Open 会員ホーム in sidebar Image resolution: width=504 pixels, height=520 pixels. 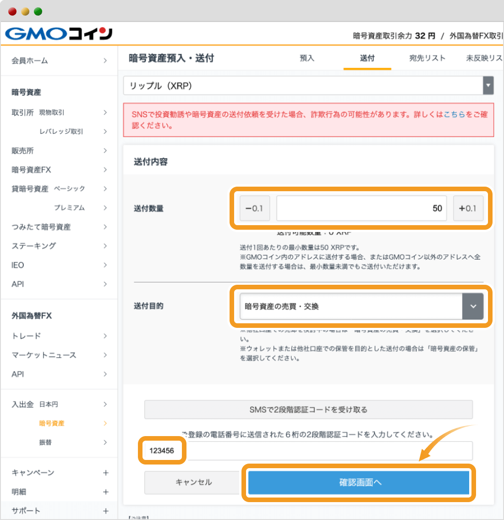(x=59, y=61)
